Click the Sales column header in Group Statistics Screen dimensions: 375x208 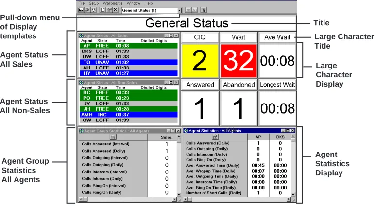(166, 137)
